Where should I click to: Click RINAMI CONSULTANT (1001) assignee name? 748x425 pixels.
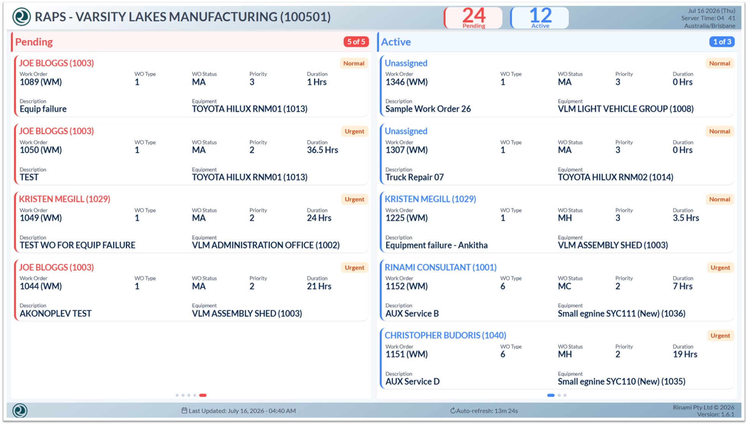click(x=441, y=267)
